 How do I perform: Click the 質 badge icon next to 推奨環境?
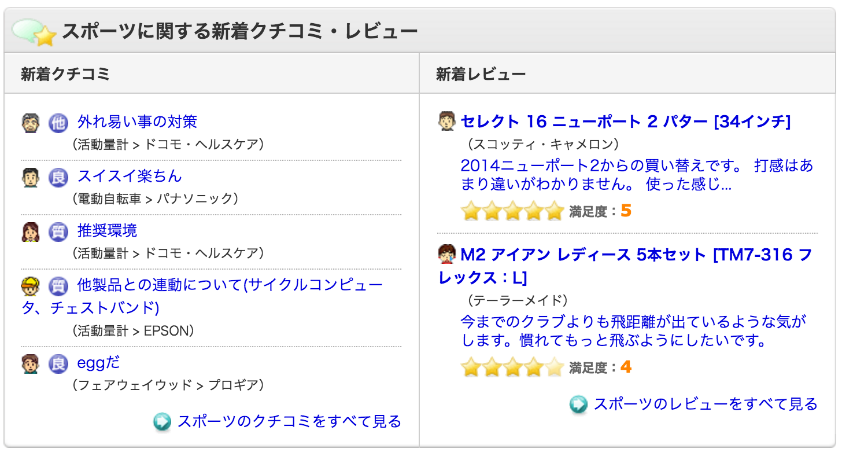point(58,231)
